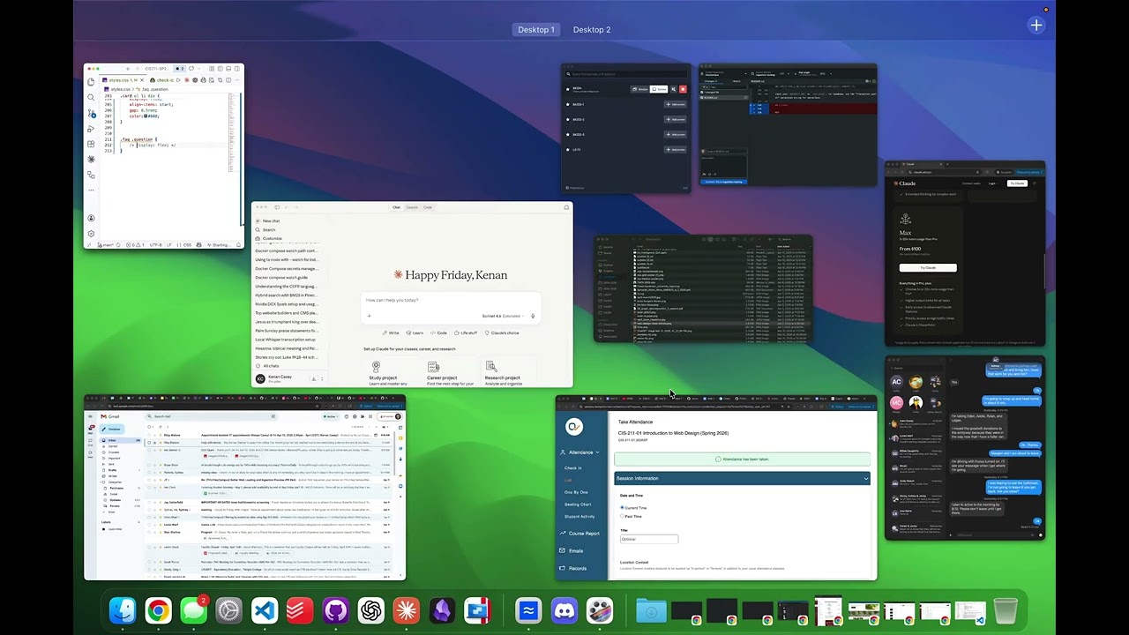1129x635 pixels.
Task: Open Student Activity in the attendance sidebar
Action: click(579, 516)
